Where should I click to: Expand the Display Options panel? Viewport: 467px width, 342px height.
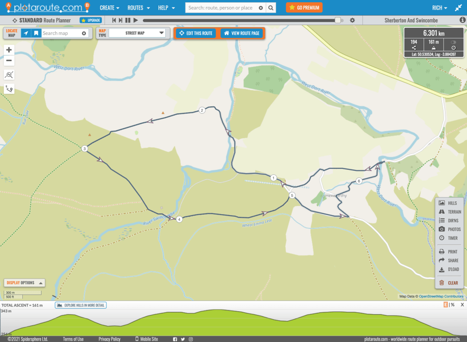(x=24, y=283)
